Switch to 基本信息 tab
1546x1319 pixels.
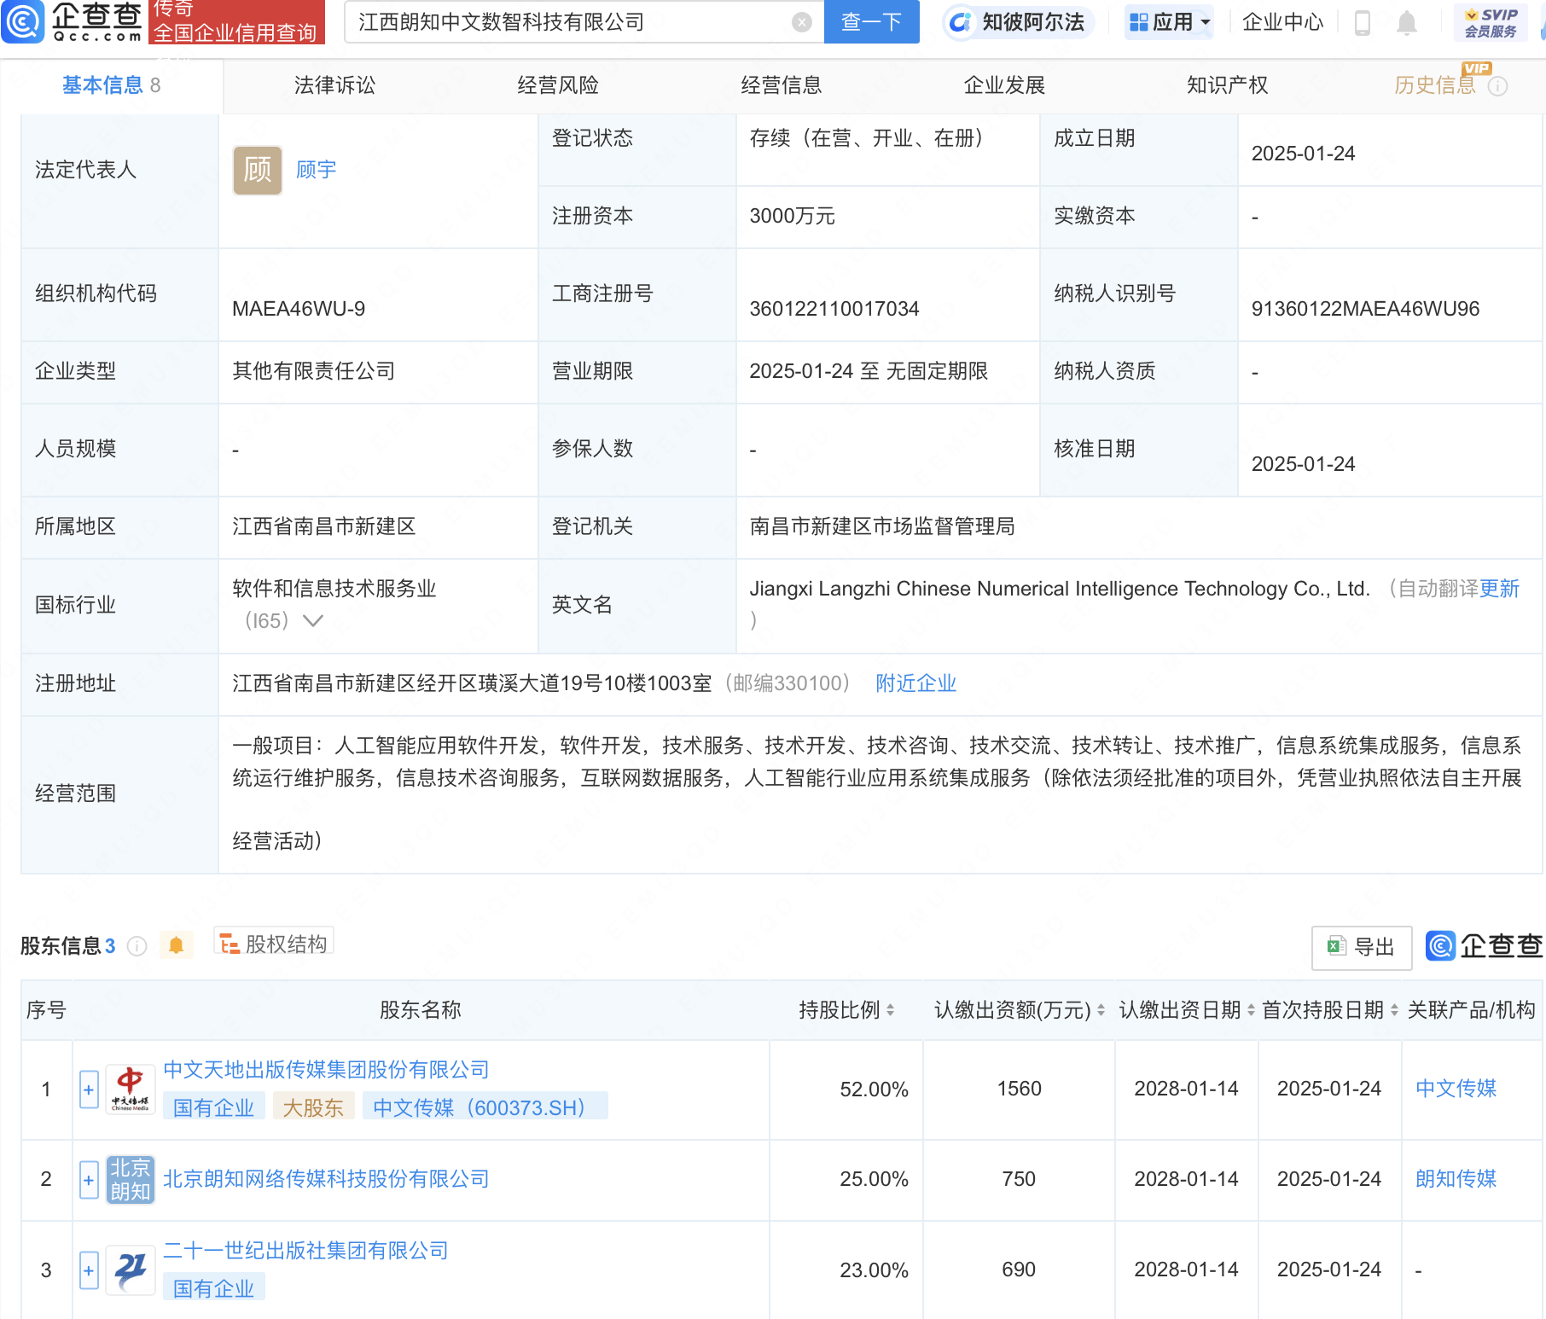coord(111,85)
